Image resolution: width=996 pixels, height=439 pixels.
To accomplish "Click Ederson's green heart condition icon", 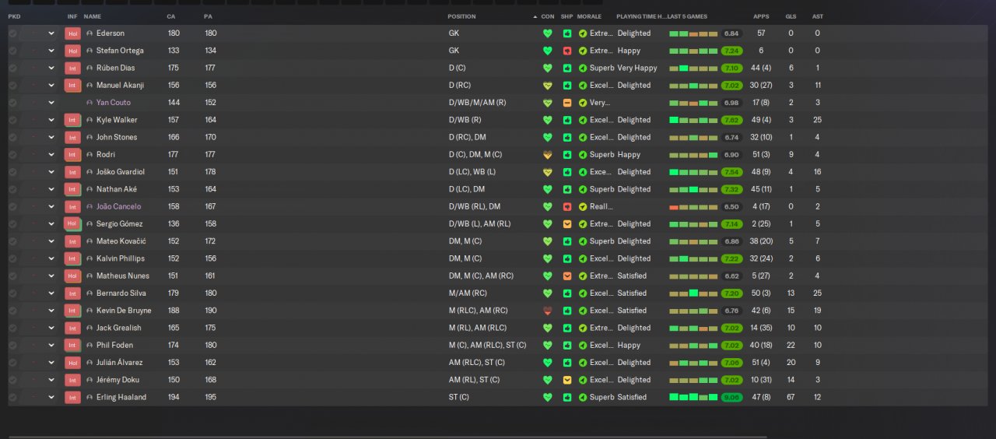I will (x=548, y=33).
